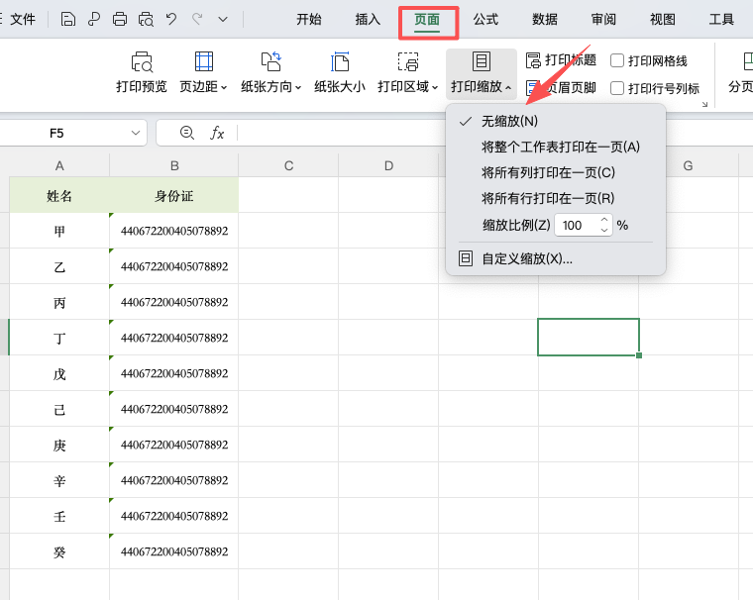Viewport: 753px width, 600px height.
Task: Decrease zoom ratio with down stepper arrow
Action: click(x=604, y=231)
